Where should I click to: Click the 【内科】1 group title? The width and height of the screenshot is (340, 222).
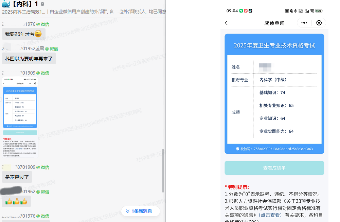click(x=25, y=4)
